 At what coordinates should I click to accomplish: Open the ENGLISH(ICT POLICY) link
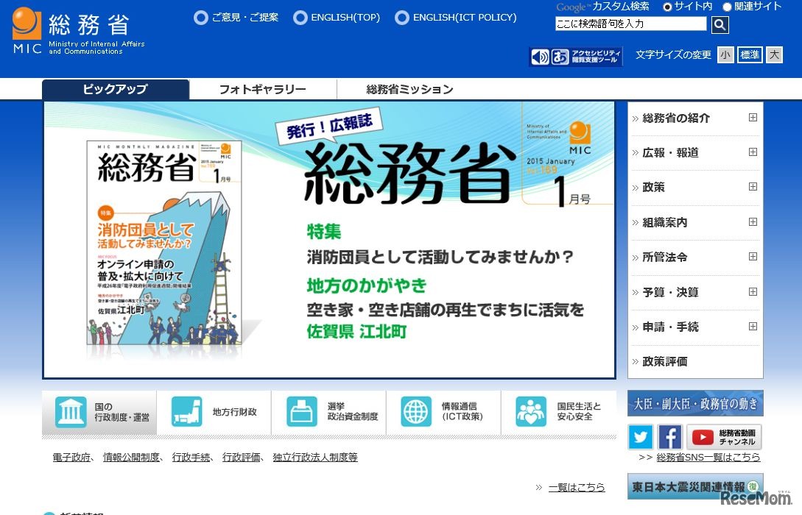465,18
